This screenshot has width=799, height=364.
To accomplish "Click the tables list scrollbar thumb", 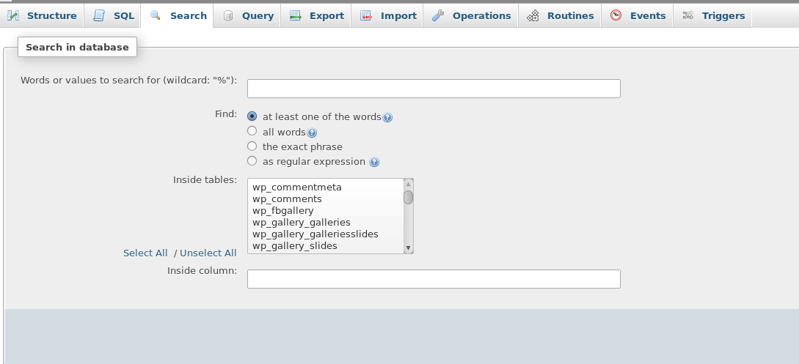I will click(409, 197).
